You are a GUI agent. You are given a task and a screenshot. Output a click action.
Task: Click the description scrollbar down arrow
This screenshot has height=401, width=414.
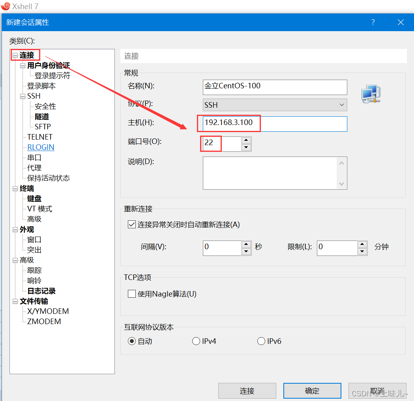tap(342, 184)
